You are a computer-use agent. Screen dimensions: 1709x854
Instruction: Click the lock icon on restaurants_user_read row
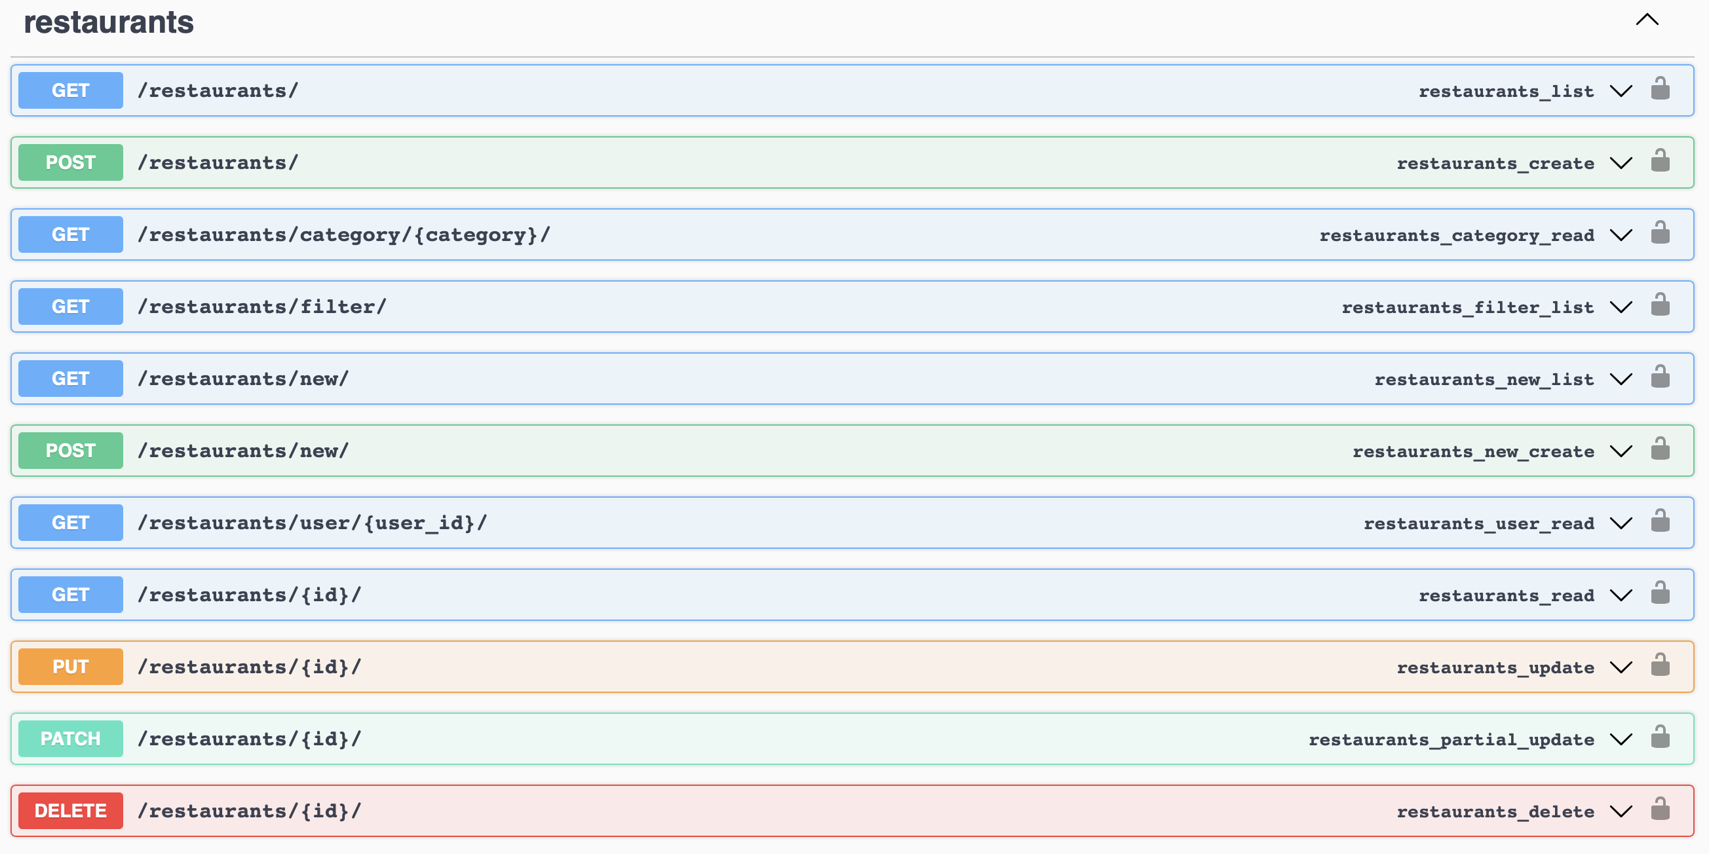1660,521
